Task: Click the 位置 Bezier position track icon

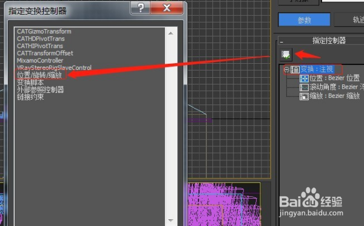Action: pos(304,78)
